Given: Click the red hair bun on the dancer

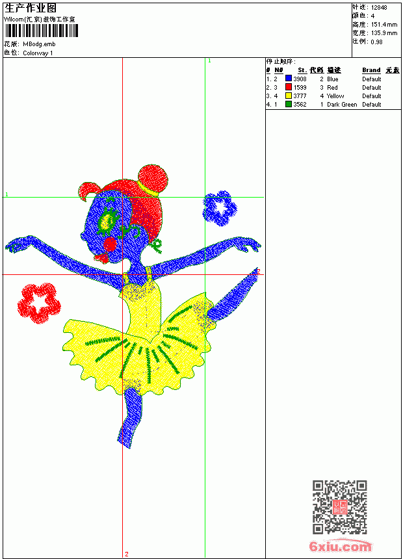Looking at the screenshot, I should (x=153, y=178).
